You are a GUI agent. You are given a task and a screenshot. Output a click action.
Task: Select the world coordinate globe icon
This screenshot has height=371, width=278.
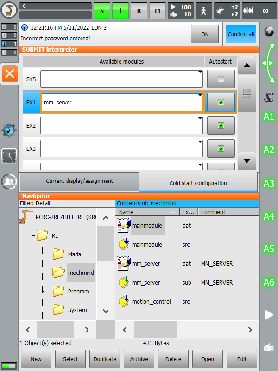pos(269,32)
